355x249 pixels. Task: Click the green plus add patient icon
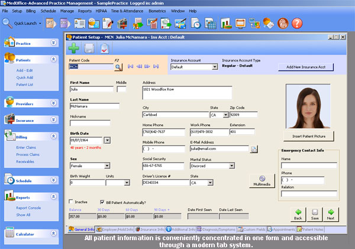coord(73,48)
